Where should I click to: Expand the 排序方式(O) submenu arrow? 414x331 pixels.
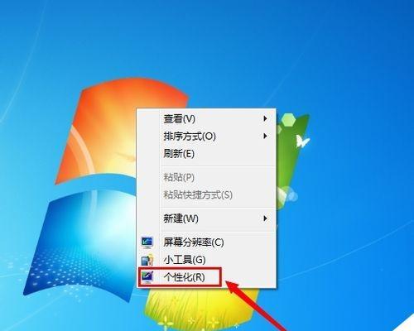(x=265, y=136)
